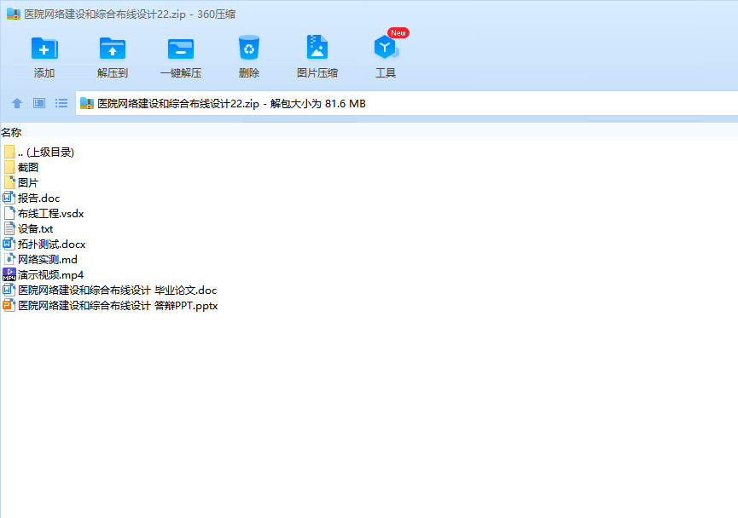Select the file name 网络实测.md

click(x=48, y=260)
